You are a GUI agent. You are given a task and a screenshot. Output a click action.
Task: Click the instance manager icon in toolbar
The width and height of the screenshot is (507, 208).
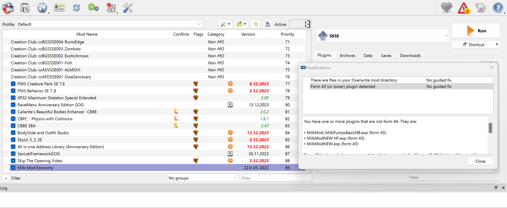(x=8, y=8)
